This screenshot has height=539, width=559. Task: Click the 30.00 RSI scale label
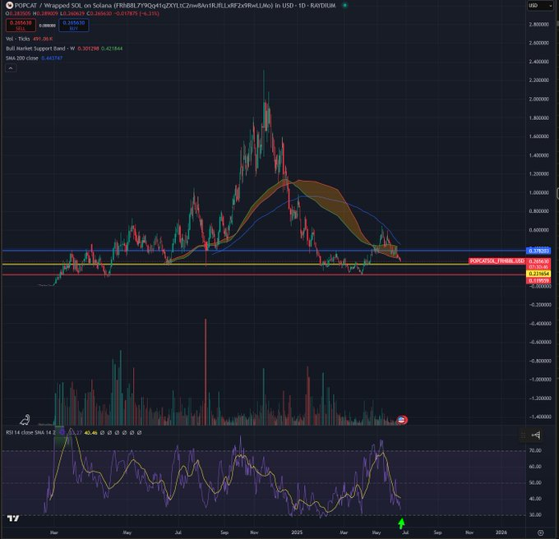pos(535,515)
